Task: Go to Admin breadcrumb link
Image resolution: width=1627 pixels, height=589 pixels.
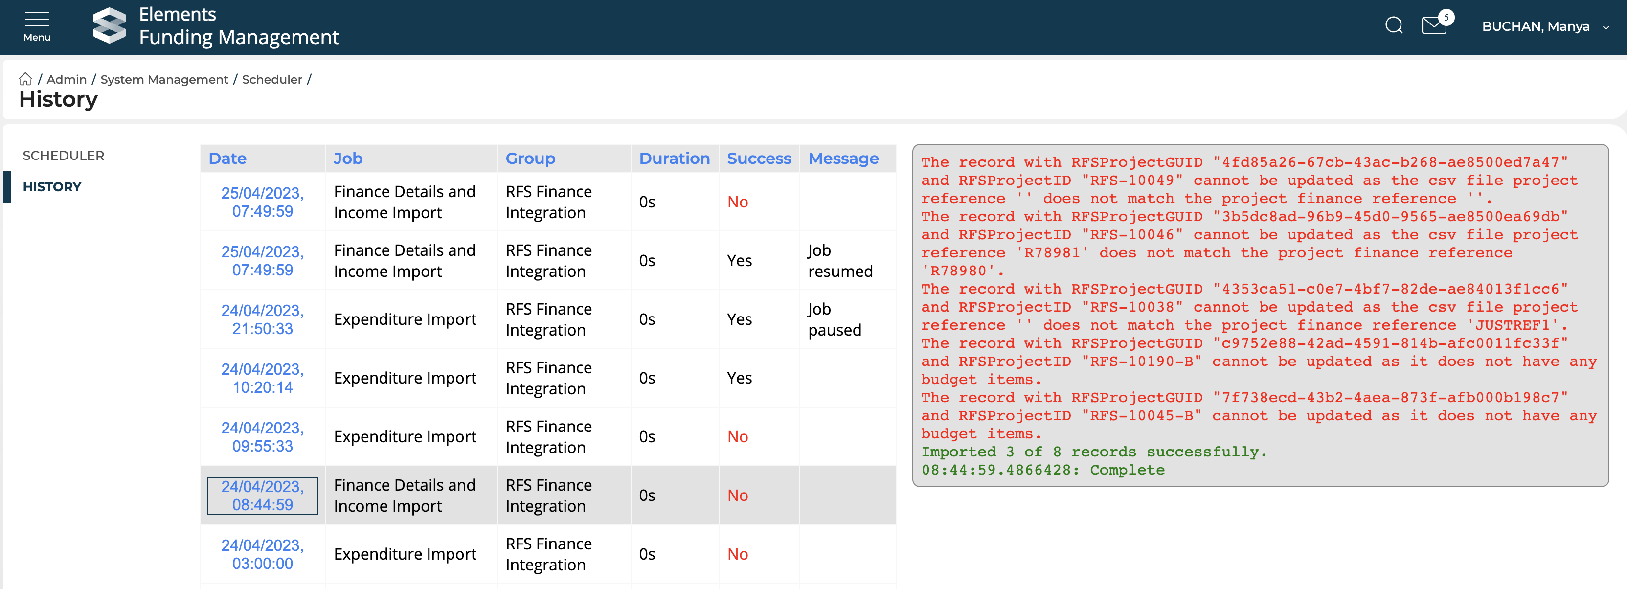Action: tap(67, 80)
